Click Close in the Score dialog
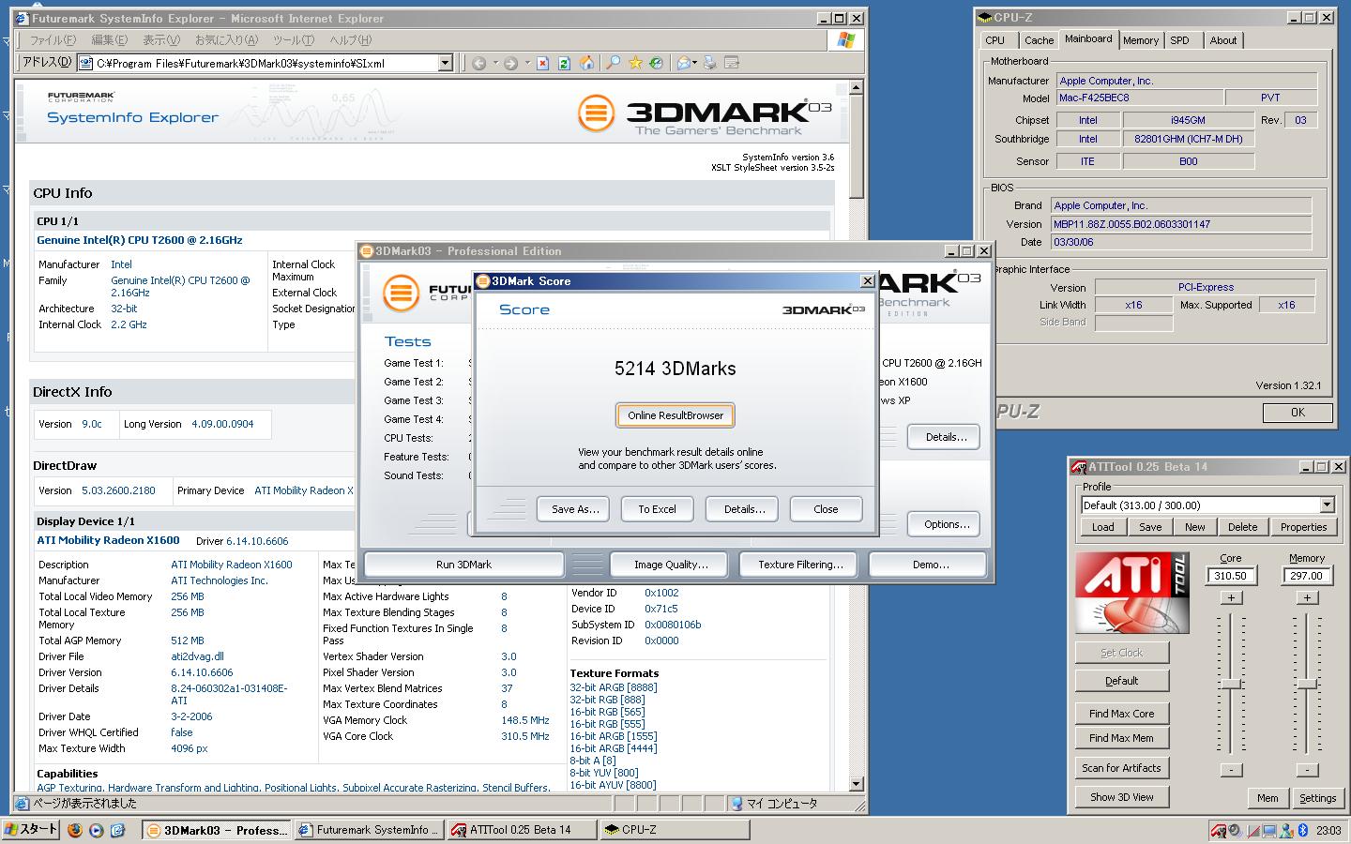The width and height of the screenshot is (1351, 844). pyautogui.click(x=826, y=509)
